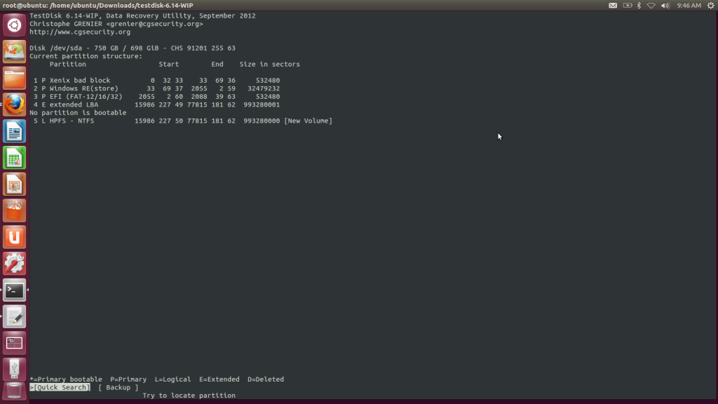
Task: Launch Firefox from the dock
Action: tap(14, 105)
